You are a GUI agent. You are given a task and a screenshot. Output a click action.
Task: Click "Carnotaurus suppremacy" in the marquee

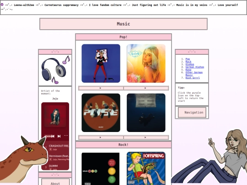point(61,5)
